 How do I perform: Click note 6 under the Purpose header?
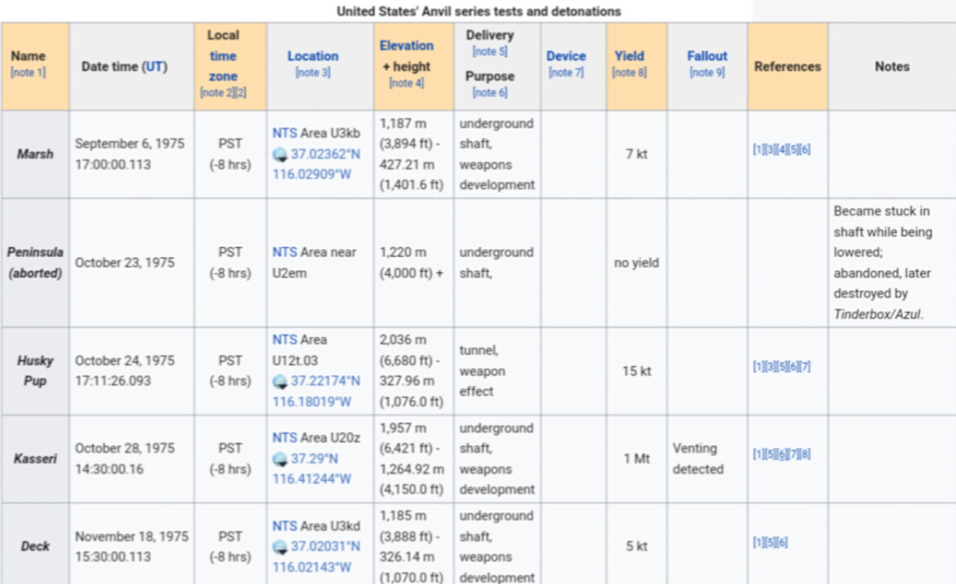pos(490,92)
